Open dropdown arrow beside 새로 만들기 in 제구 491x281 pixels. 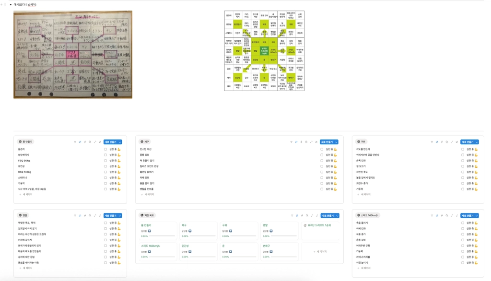pyautogui.click(x=336, y=142)
